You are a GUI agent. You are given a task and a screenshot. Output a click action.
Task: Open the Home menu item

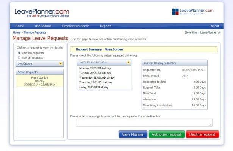point(20,26)
